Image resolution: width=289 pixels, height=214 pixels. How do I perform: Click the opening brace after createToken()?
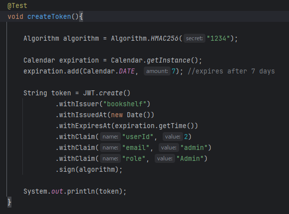[81, 16]
